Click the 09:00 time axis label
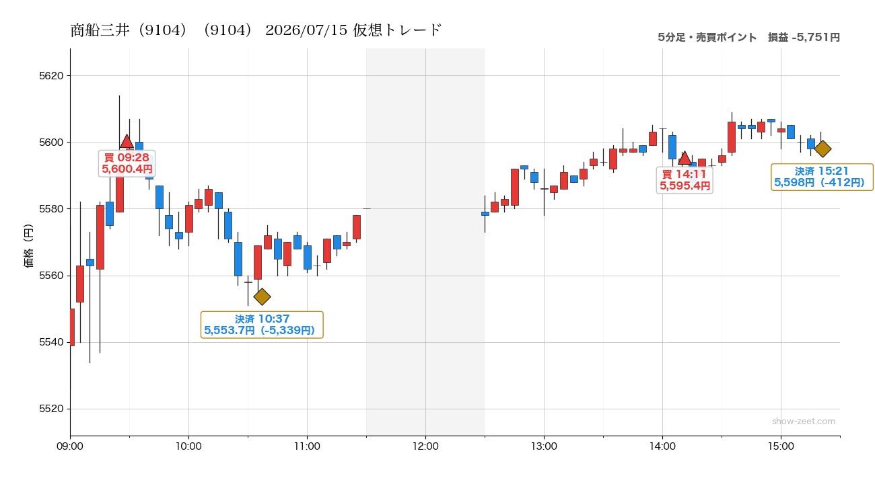 (70, 446)
